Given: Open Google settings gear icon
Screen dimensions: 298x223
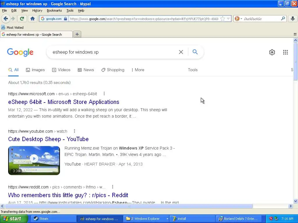Looking at the screenshot, I should pos(272,52).
